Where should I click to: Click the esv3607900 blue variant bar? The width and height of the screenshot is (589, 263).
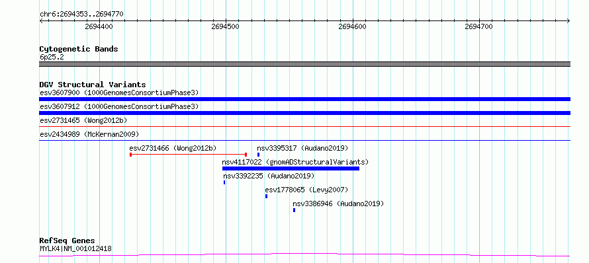coord(304,99)
